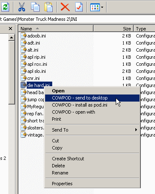
Task: Click the apl slo.ini file name
Action: pyautogui.click(x=36, y=71)
